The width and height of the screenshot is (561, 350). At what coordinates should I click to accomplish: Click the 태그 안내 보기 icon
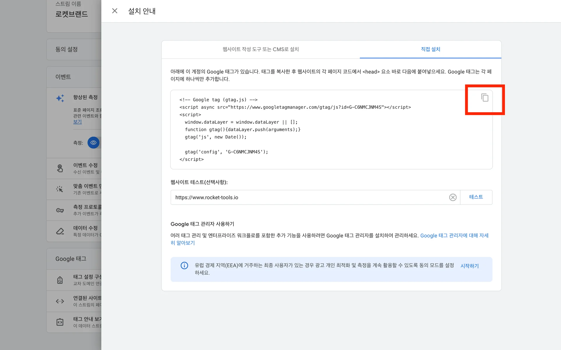(x=60, y=322)
